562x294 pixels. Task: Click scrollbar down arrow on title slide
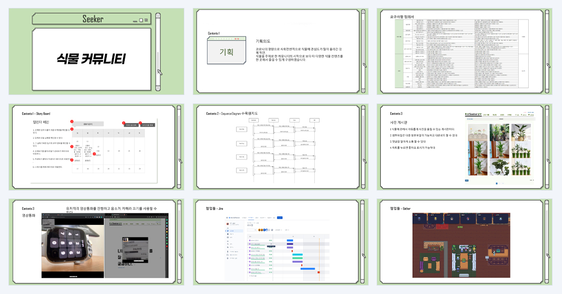[158, 88]
